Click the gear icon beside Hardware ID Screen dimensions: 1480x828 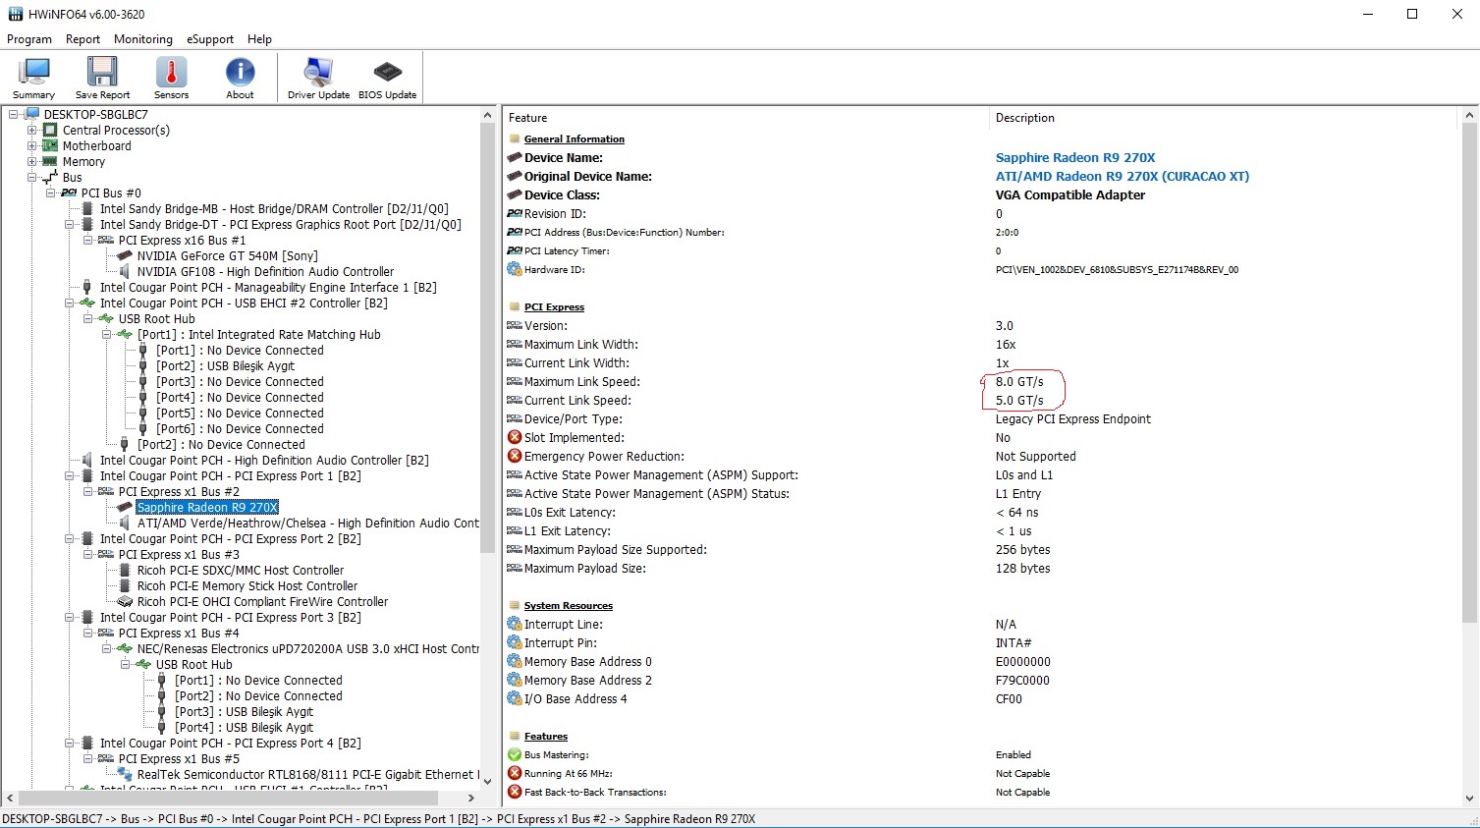[515, 269]
